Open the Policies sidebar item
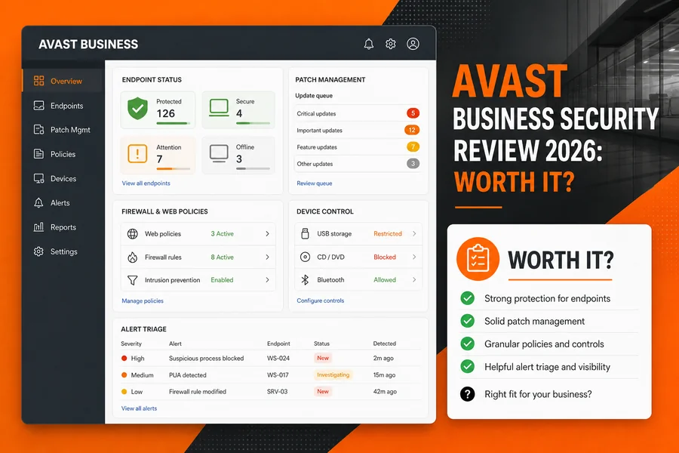 [63, 154]
